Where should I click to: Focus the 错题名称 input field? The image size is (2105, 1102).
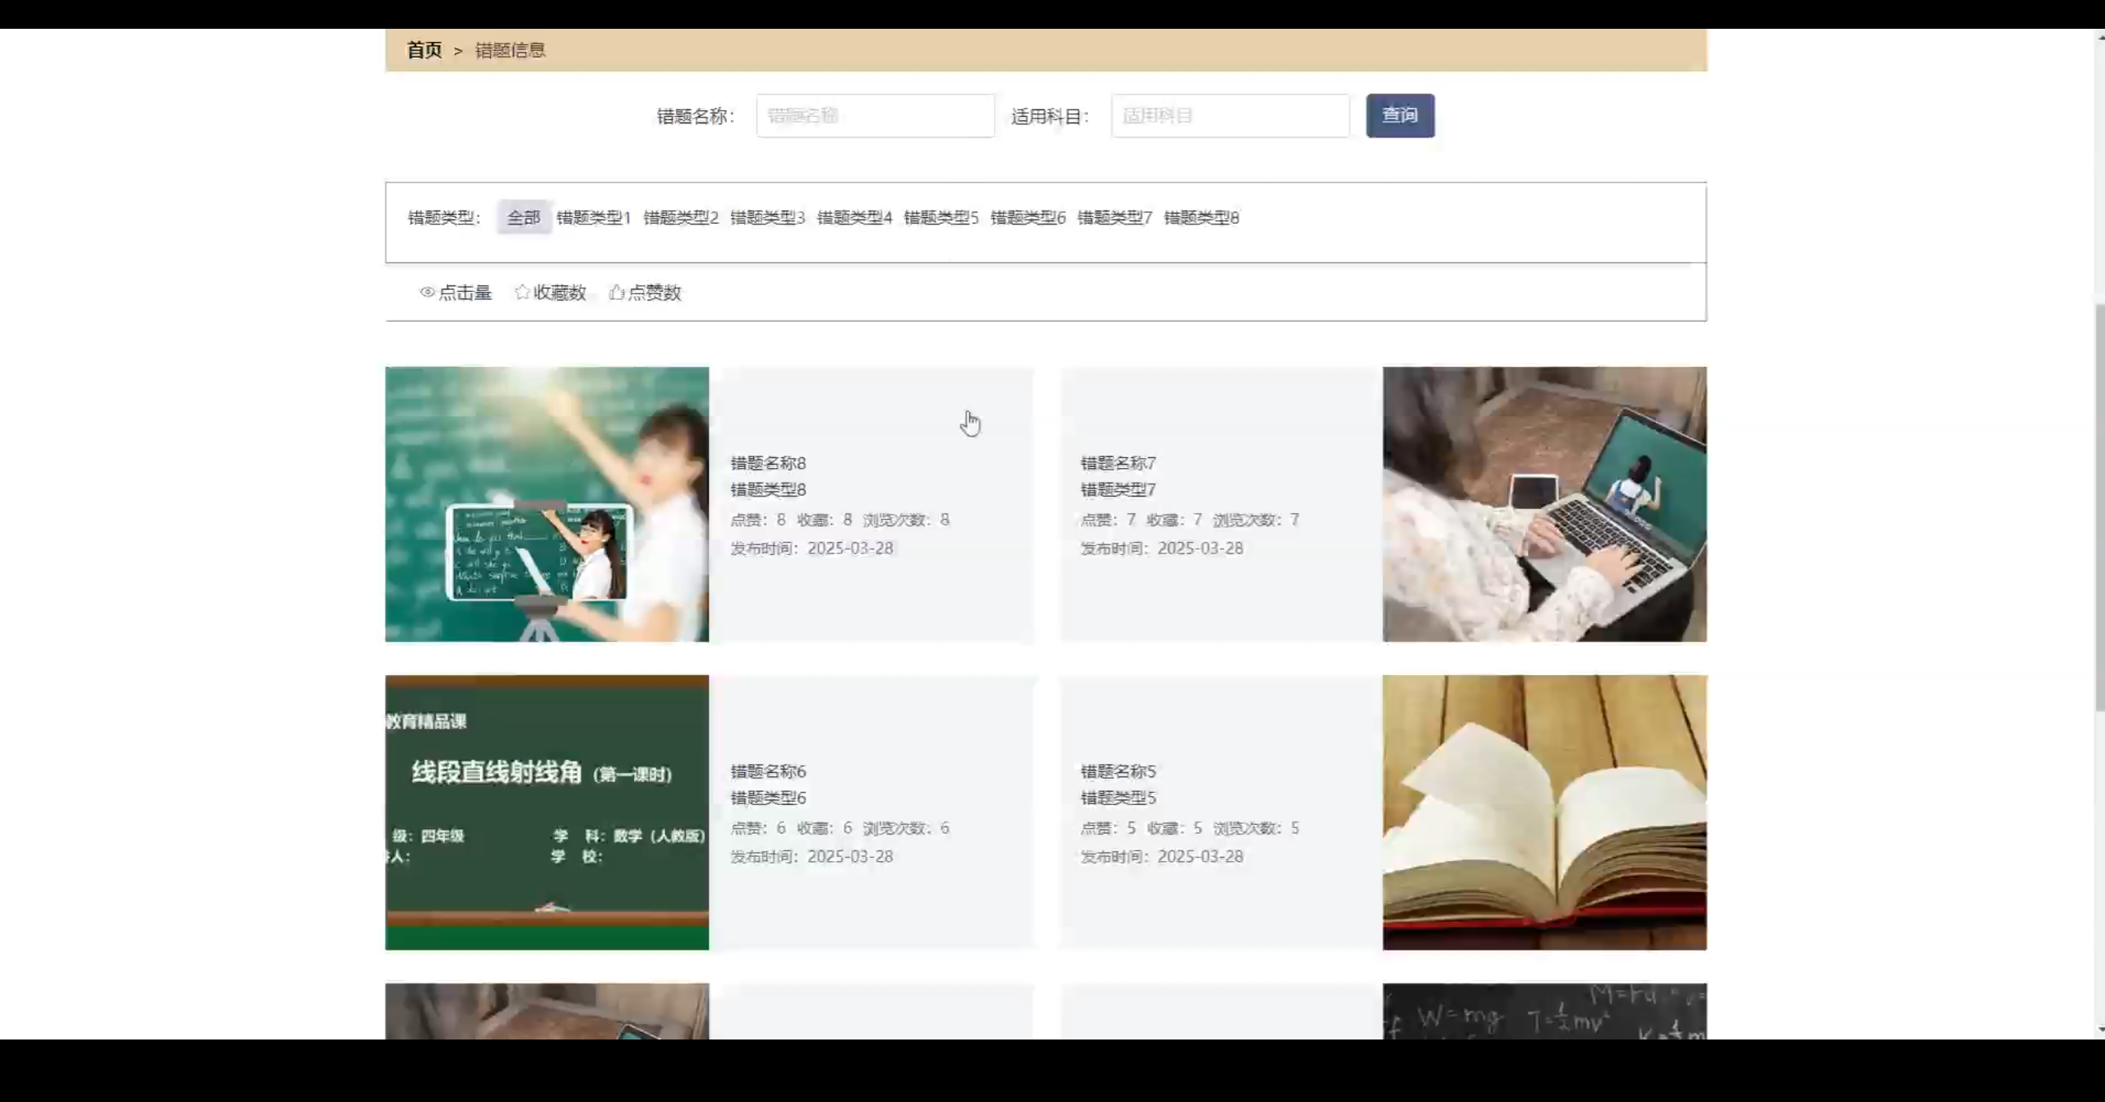(875, 116)
